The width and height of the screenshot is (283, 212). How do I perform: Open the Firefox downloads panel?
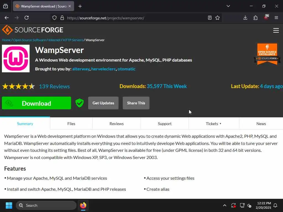coord(245,18)
